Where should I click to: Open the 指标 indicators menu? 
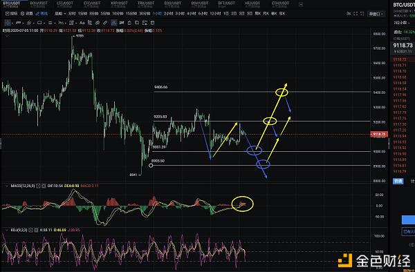tap(11, 14)
